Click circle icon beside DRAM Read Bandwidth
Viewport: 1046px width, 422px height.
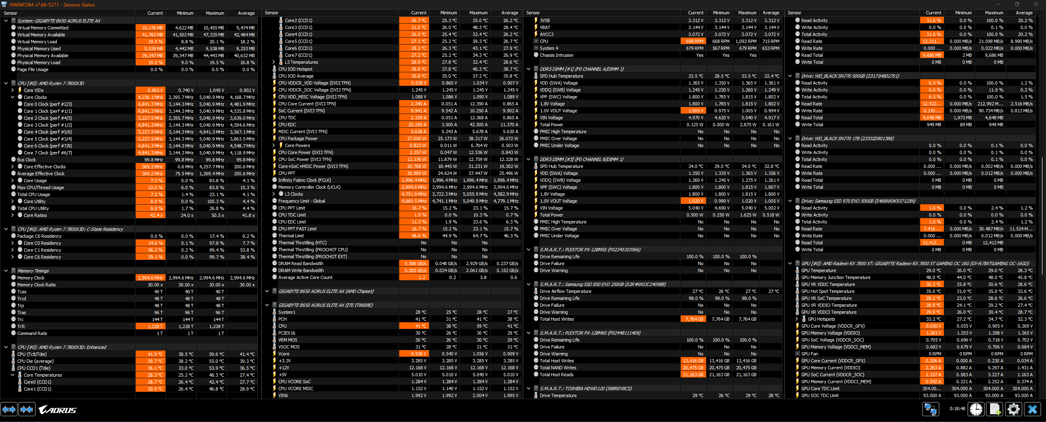click(x=275, y=263)
